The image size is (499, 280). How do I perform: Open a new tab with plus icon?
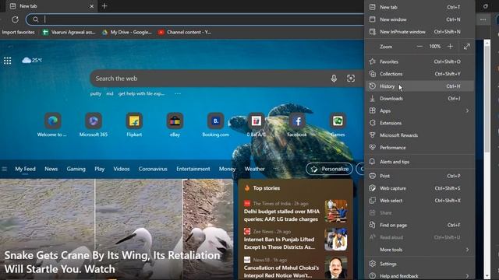coord(104,6)
